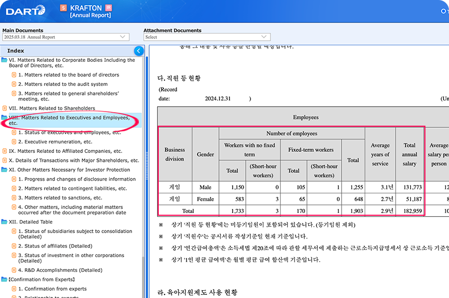Screen dimensions: 449x298
Task: Click document icon beside X. Details of Transactions
Action: pyautogui.click(x=4, y=160)
